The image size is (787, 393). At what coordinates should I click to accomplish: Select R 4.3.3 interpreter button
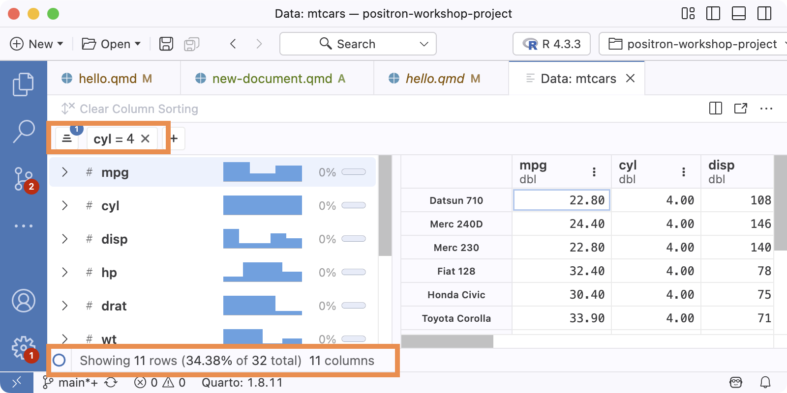(552, 44)
